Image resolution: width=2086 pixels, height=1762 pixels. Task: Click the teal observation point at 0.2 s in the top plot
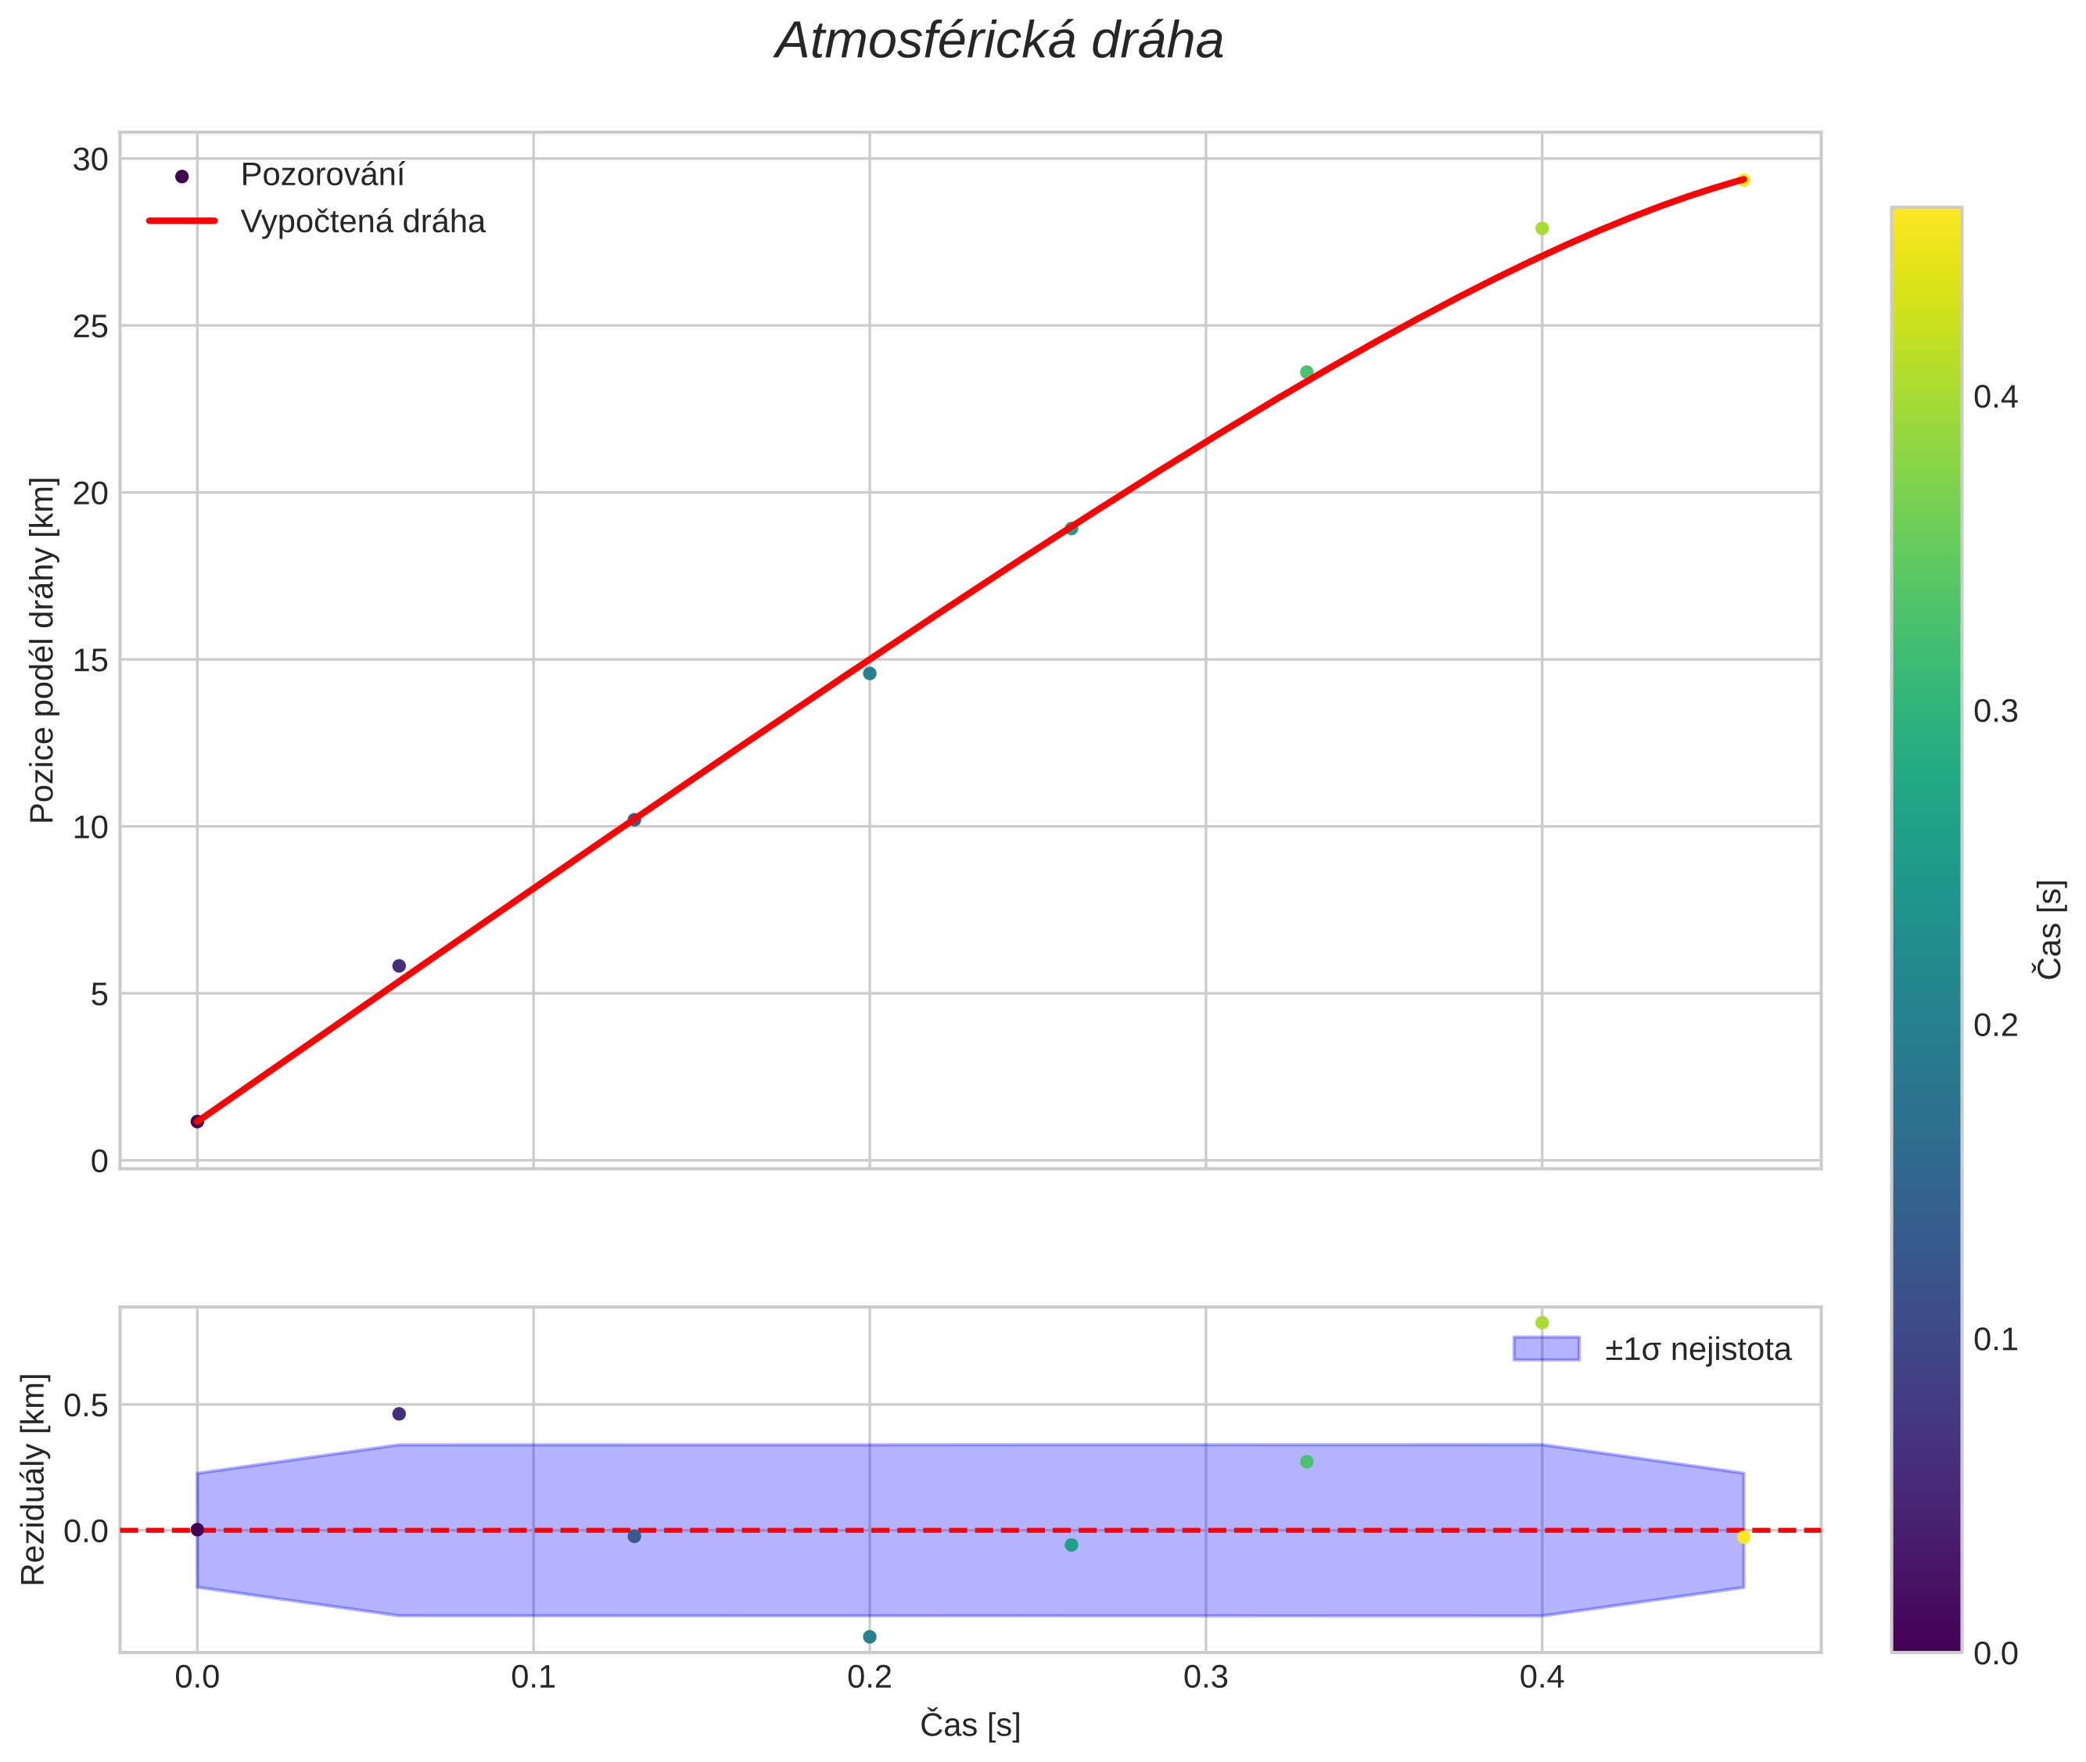[869, 673]
